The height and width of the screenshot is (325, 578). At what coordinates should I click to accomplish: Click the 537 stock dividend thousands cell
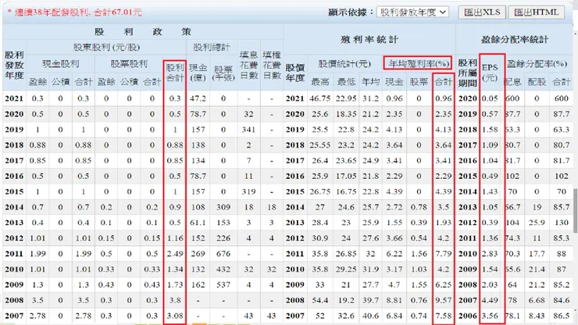coord(223,284)
